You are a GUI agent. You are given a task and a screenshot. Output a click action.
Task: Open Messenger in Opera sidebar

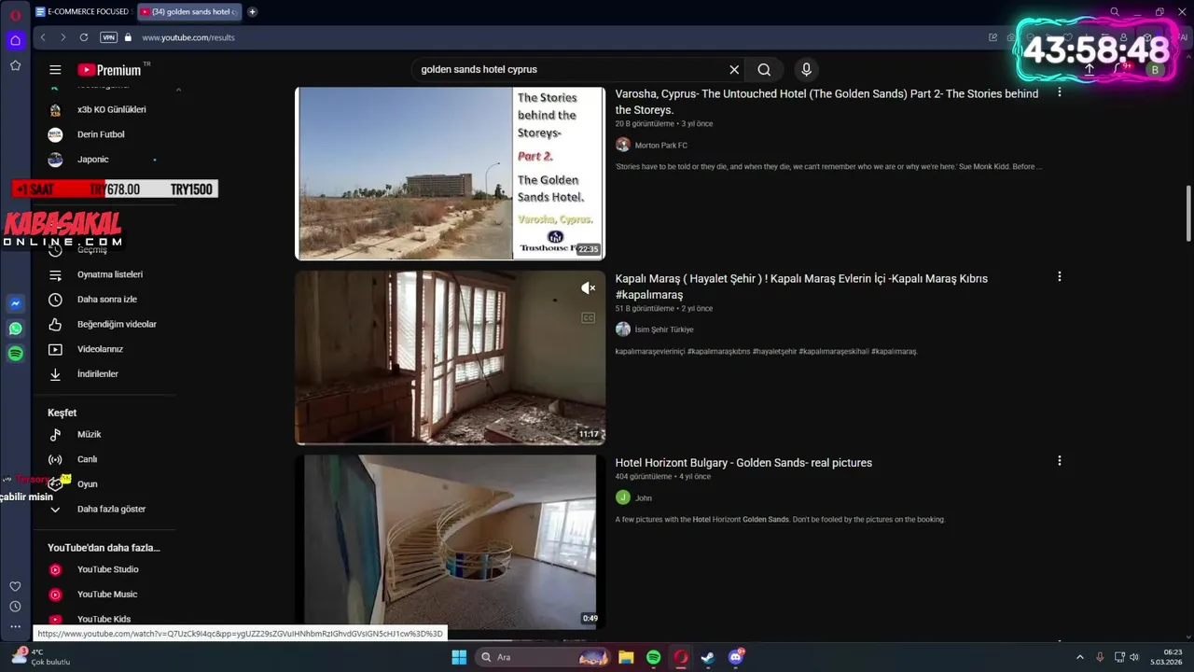pos(15,303)
